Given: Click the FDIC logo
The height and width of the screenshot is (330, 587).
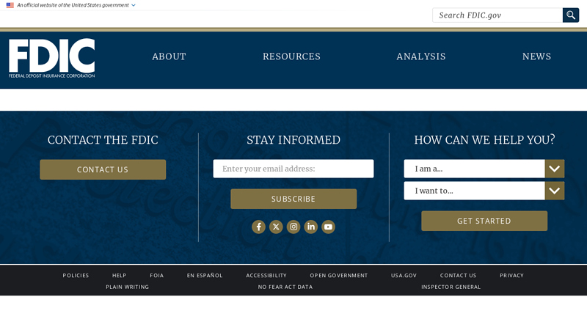Looking at the screenshot, I should tap(51, 58).
